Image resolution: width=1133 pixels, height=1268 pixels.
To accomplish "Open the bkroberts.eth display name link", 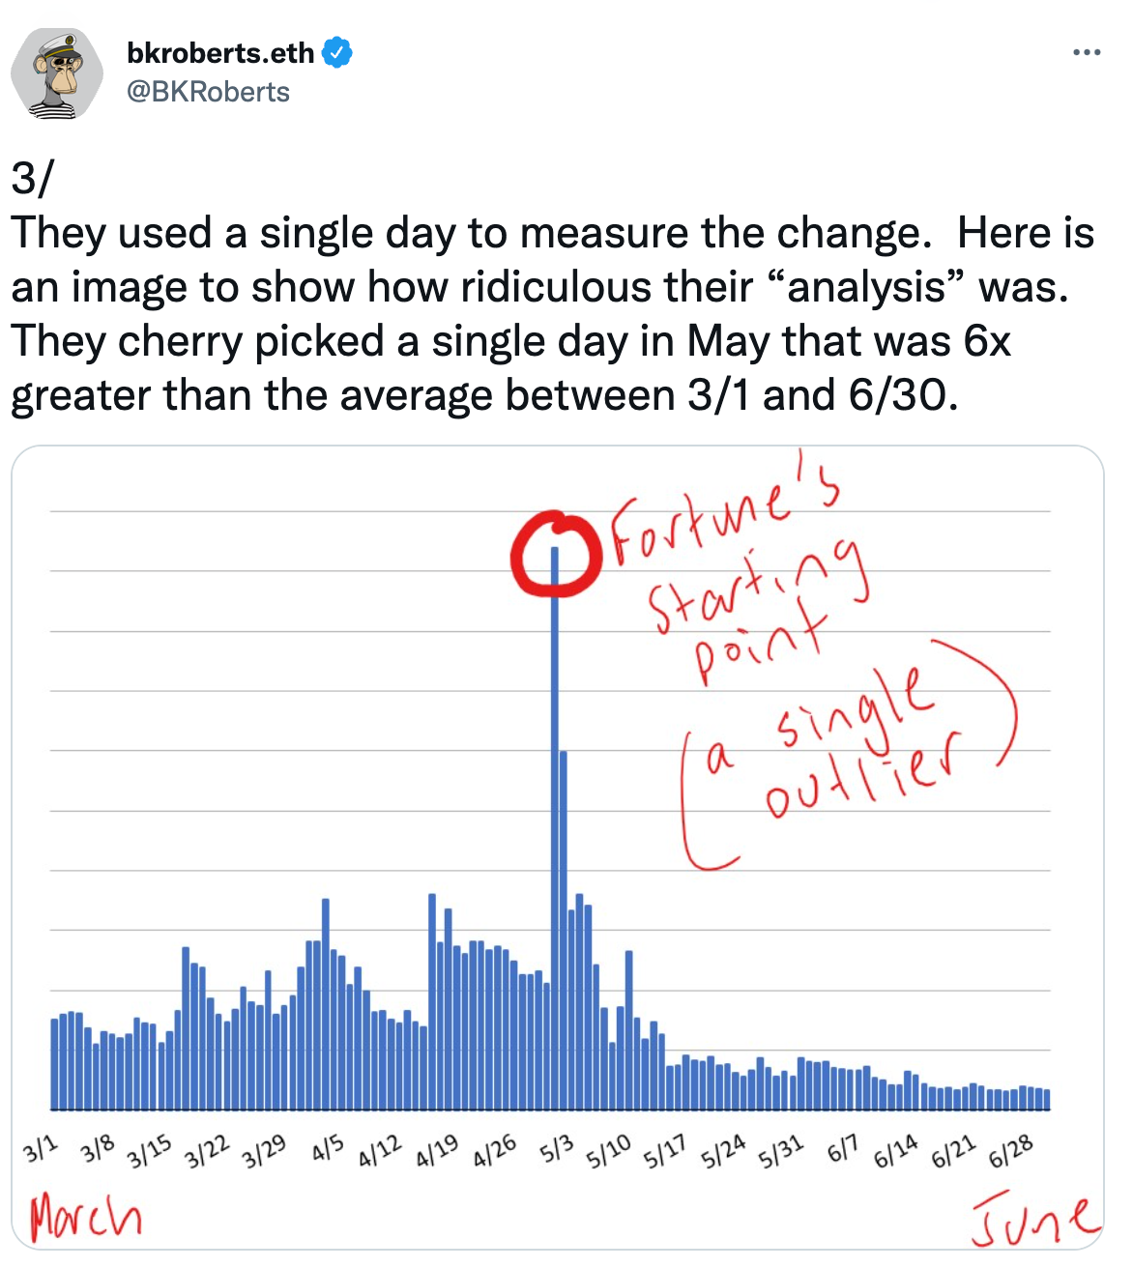I will coord(220,52).
